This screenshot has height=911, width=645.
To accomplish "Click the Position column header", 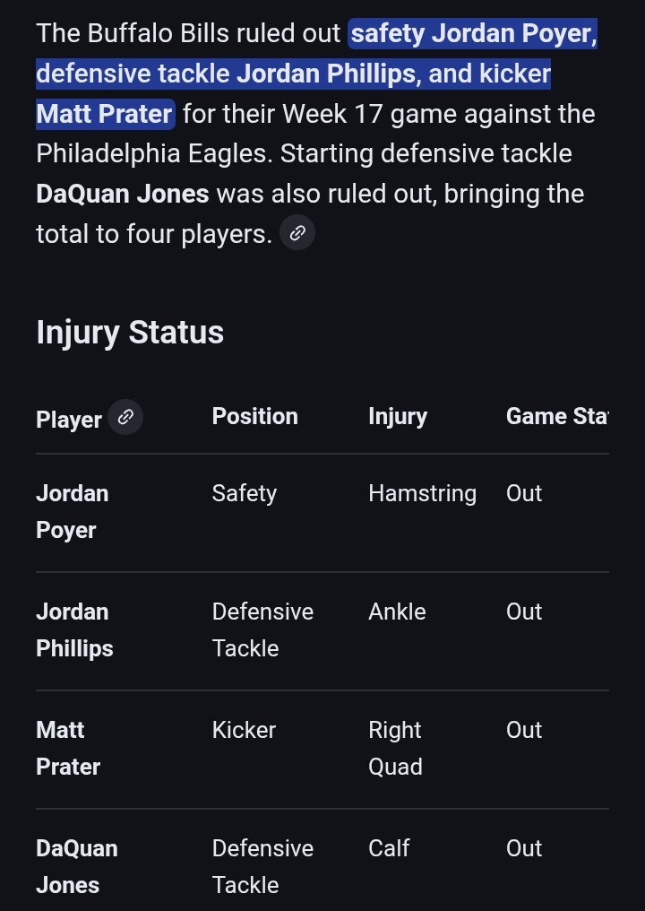I will pos(254,416).
